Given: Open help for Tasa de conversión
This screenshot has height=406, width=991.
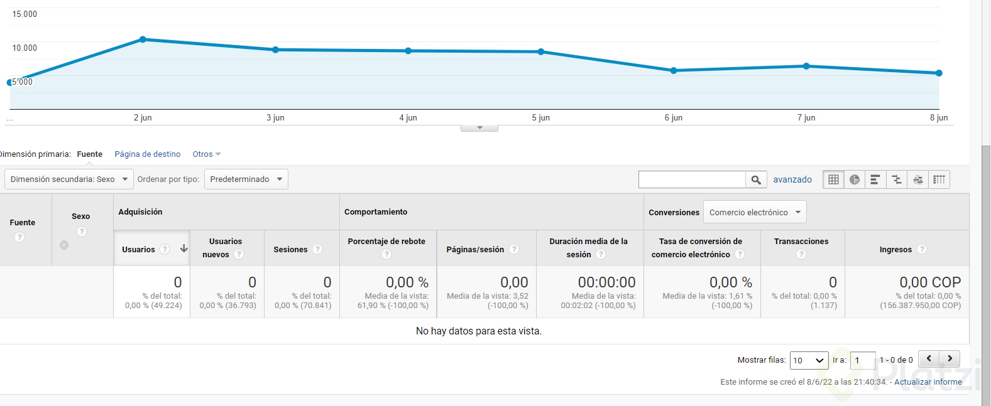Looking at the screenshot, I should (x=740, y=254).
